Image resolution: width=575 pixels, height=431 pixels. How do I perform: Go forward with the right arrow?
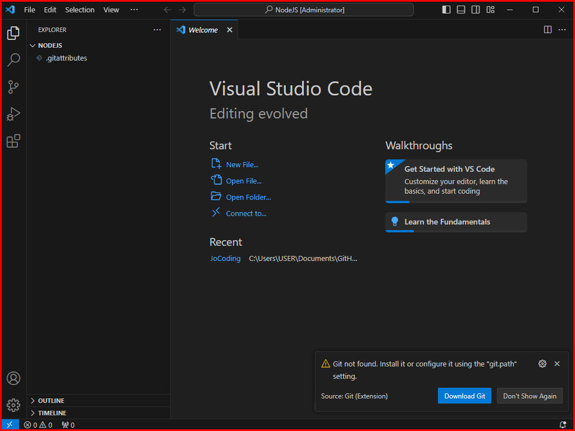click(182, 10)
